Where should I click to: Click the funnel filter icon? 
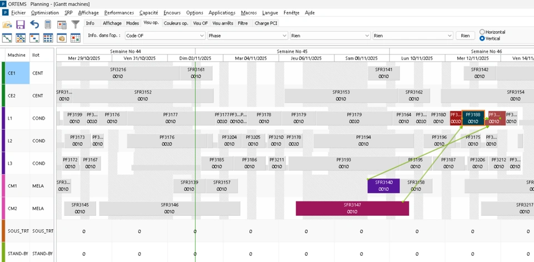coord(76,24)
